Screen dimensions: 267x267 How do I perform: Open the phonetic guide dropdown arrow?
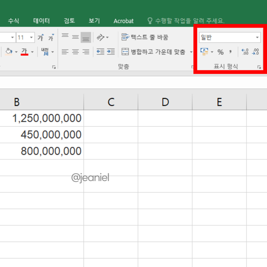click(x=53, y=52)
